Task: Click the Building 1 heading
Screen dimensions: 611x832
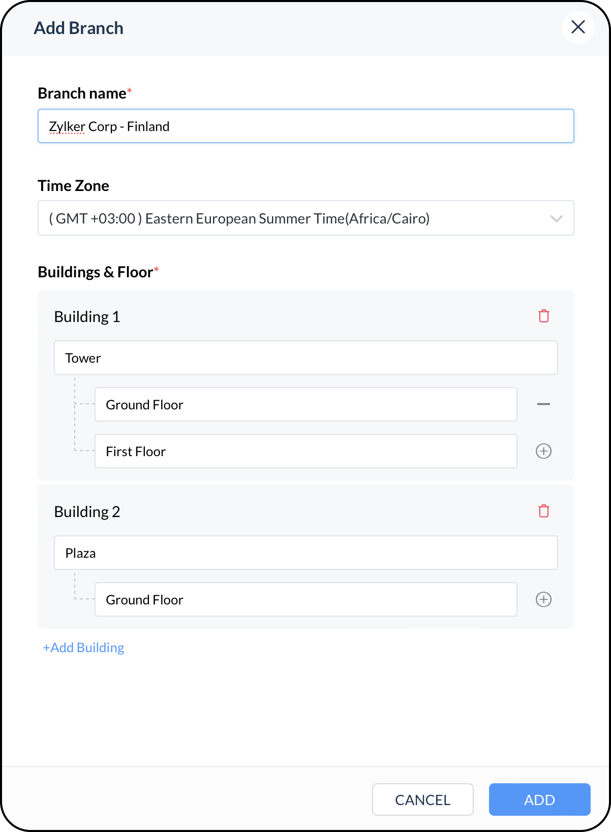Action: point(87,317)
